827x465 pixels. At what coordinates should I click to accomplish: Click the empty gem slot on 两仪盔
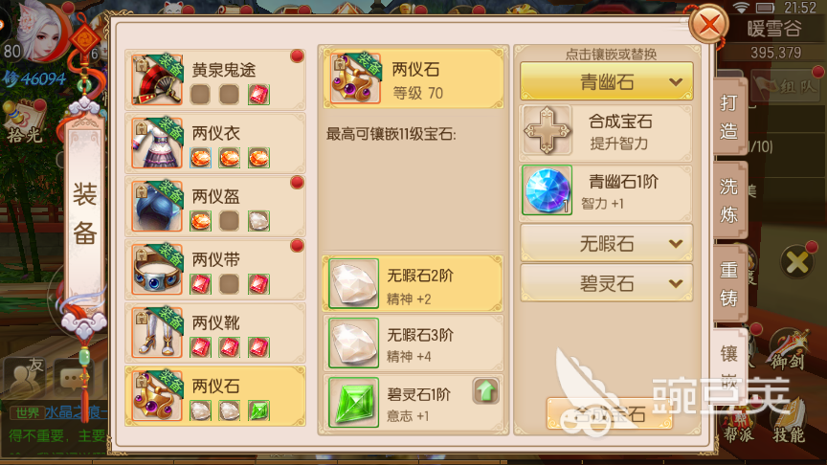coord(229,221)
